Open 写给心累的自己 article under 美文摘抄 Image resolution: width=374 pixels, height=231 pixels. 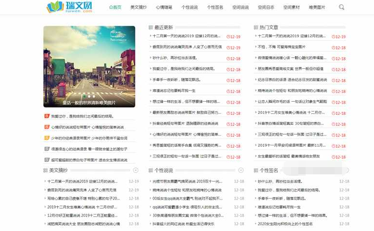coord(83,199)
